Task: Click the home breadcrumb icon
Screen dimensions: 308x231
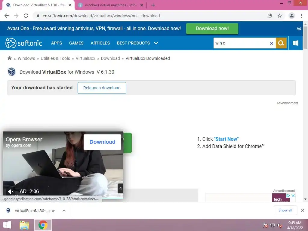Action: pyautogui.click(x=10, y=58)
